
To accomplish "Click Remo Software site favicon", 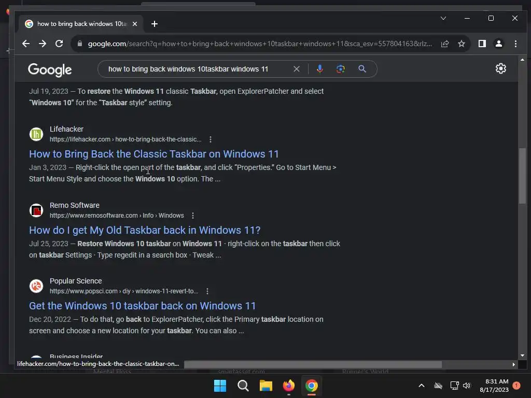I will [x=36, y=210].
